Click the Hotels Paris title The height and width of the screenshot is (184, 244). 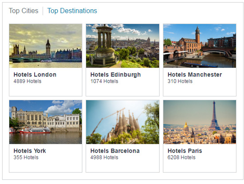[x=185, y=151]
